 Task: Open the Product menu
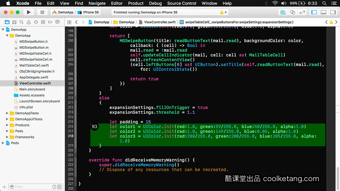tap(136, 3)
